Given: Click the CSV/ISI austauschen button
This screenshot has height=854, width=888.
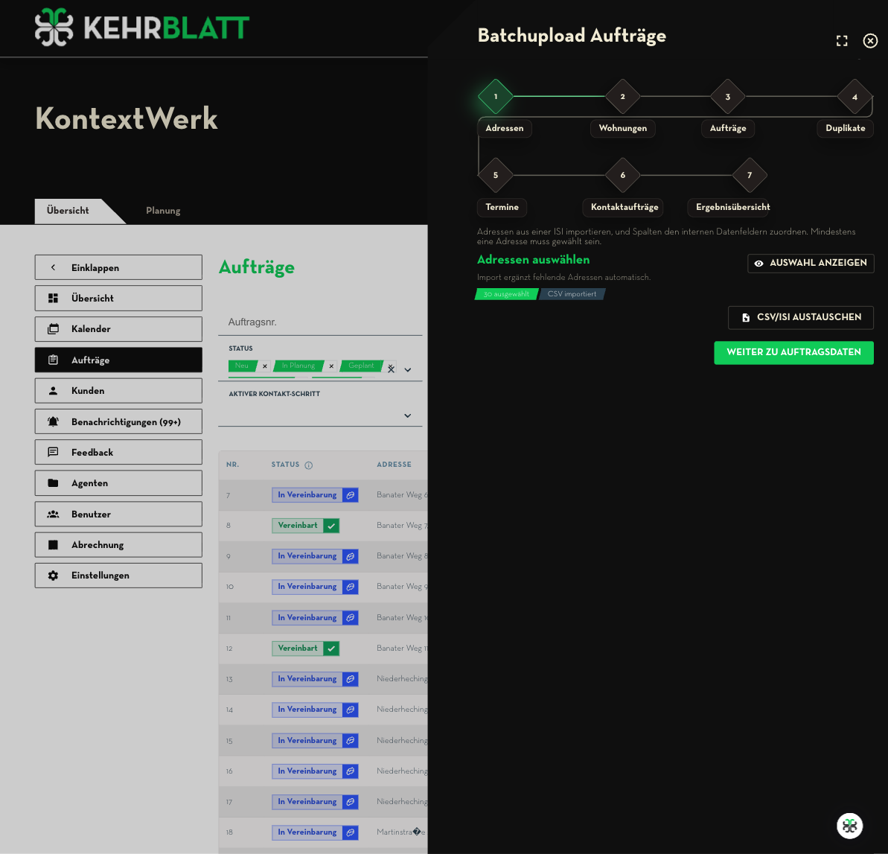Looking at the screenshot, I should (800, 317).
